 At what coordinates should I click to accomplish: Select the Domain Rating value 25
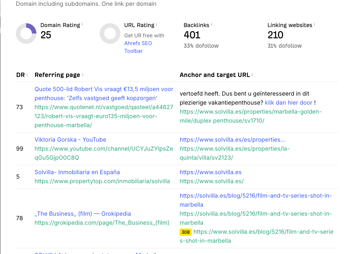point(46,35)
